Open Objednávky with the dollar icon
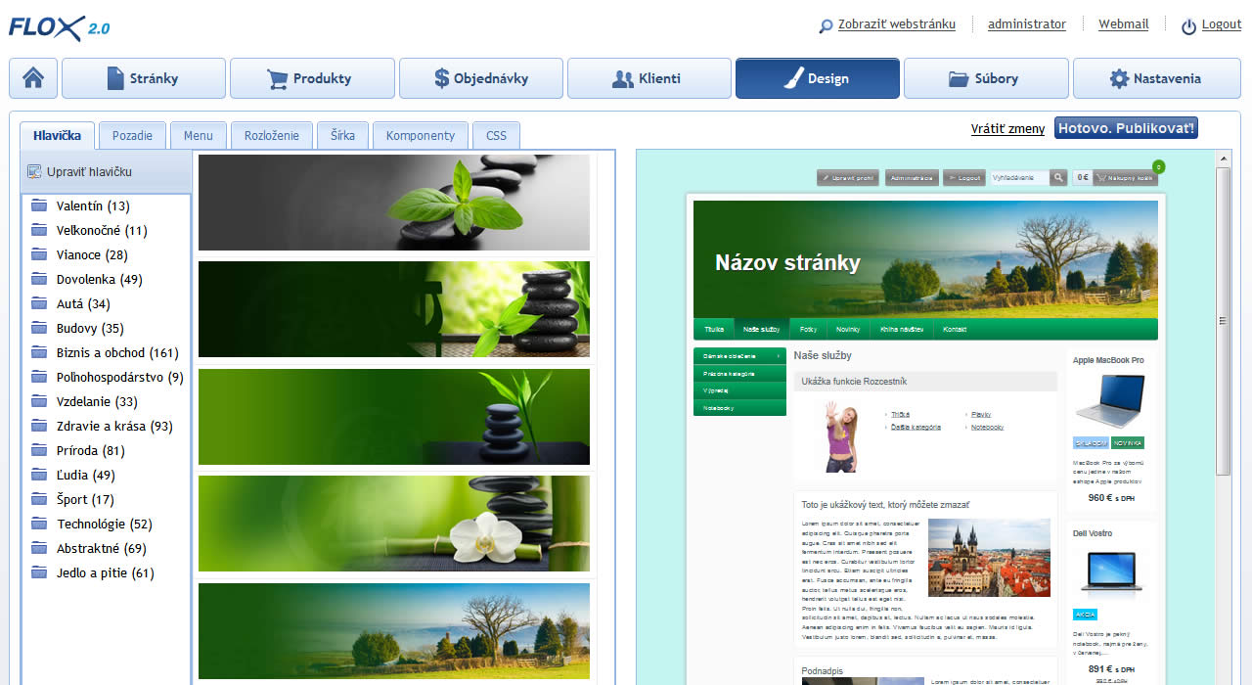The height and width of the screenshot is (685, 1252). (480, 78)
